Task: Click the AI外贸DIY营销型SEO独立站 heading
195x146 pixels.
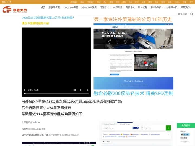Action: pyautogui.click(x=71, y=102)
